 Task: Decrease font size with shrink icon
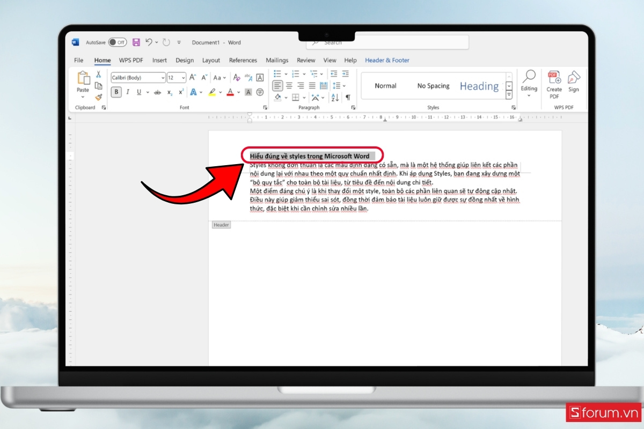tap(204, 78)
